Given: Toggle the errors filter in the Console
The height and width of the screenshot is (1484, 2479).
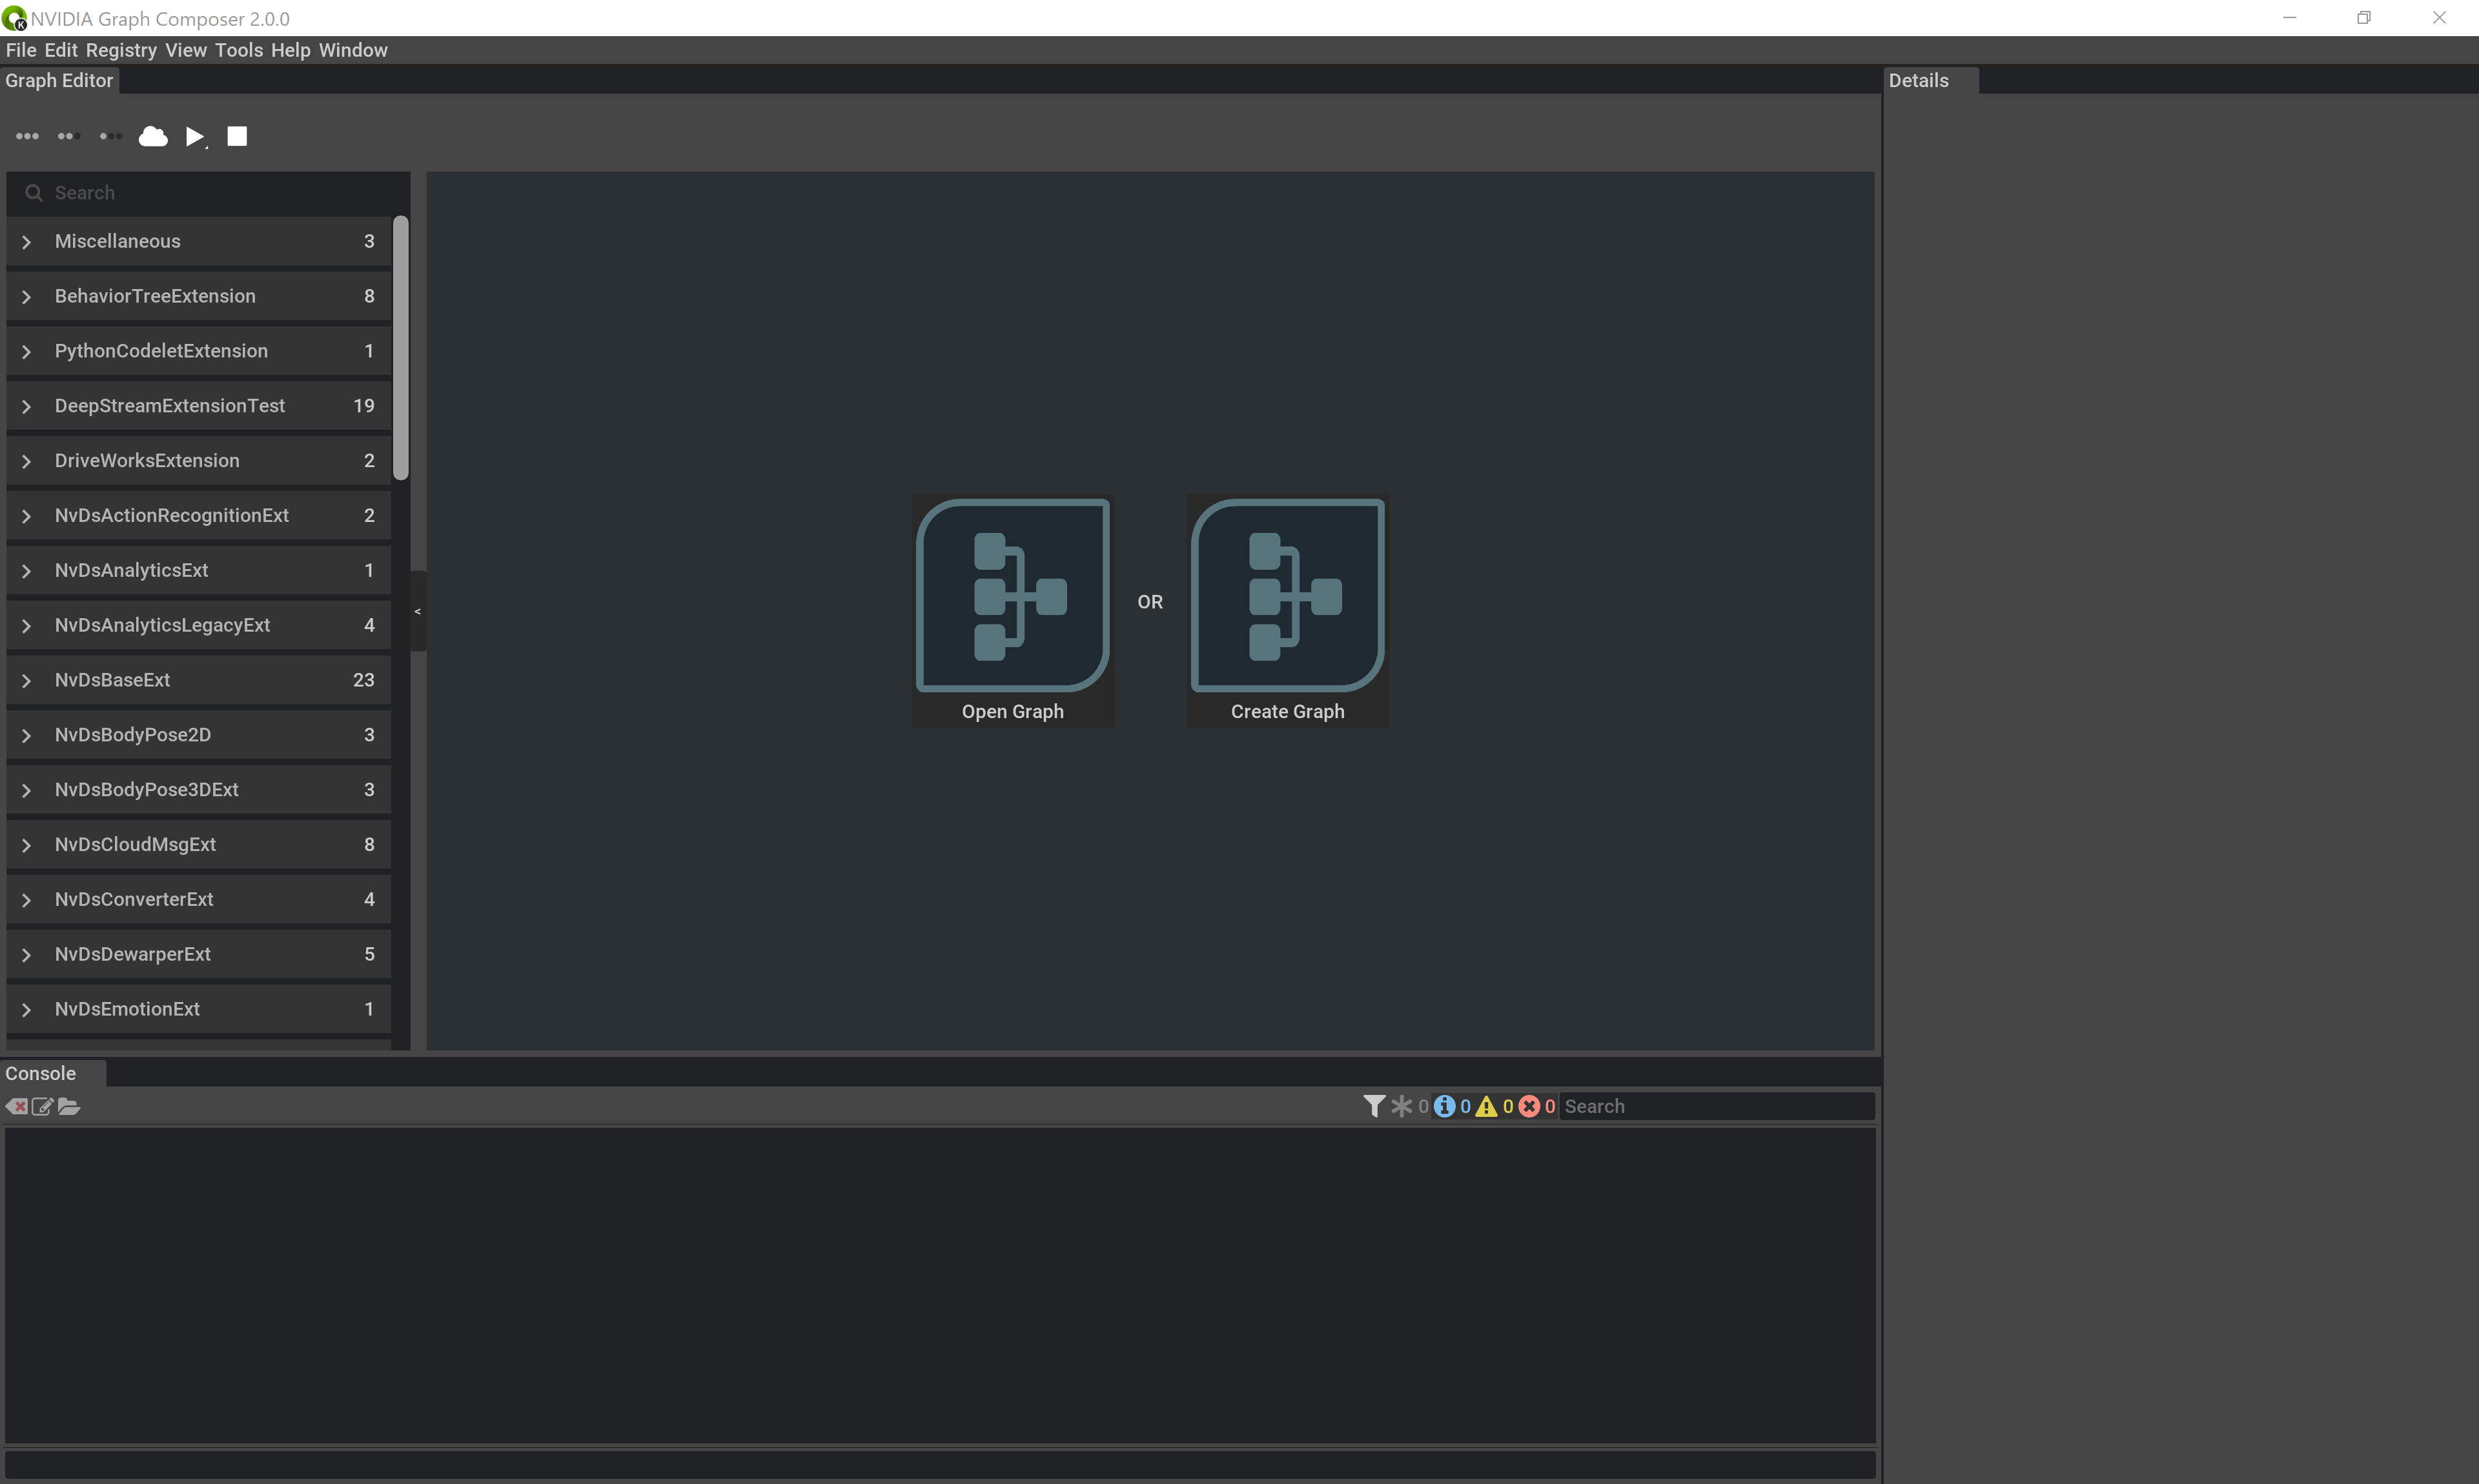Looking at the screenshot, I should 1531,1105.
